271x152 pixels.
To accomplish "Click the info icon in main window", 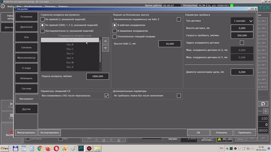I will [x=3, y=6].
